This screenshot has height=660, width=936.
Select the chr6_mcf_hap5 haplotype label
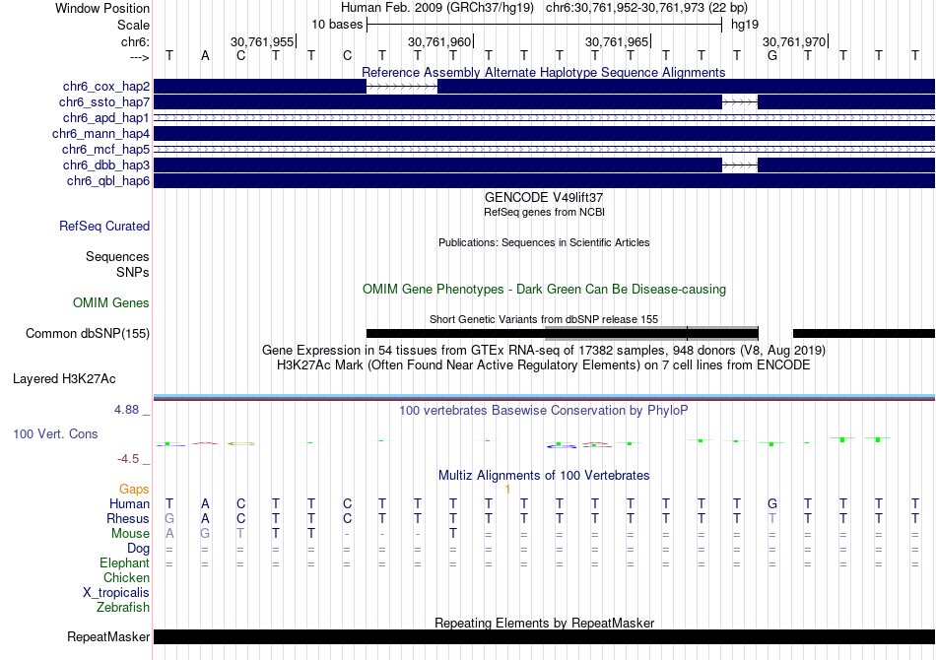point(105,149)
